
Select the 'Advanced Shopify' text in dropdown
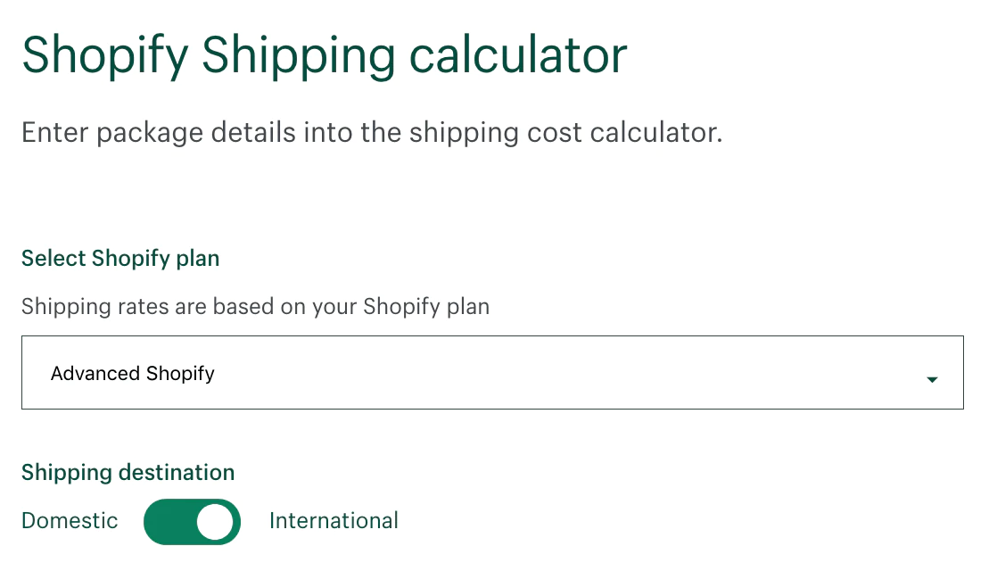pos(133,373)
